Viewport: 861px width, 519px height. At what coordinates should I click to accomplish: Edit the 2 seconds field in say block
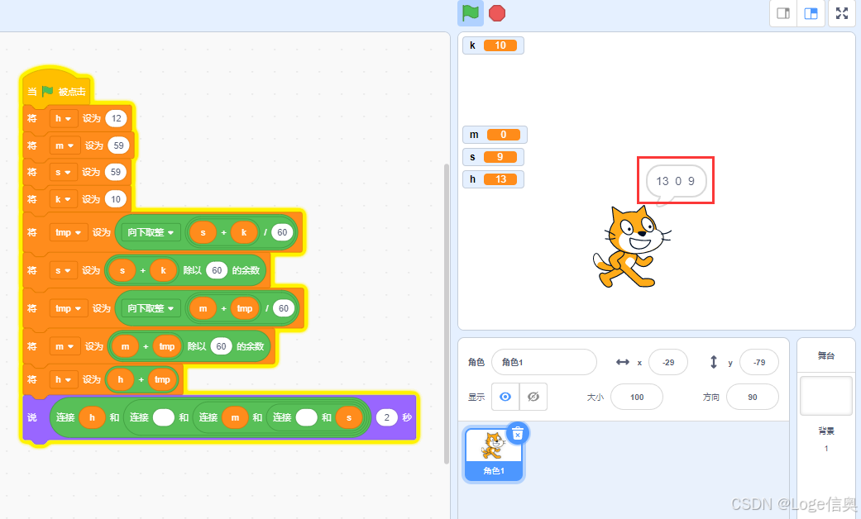point(386,417)
